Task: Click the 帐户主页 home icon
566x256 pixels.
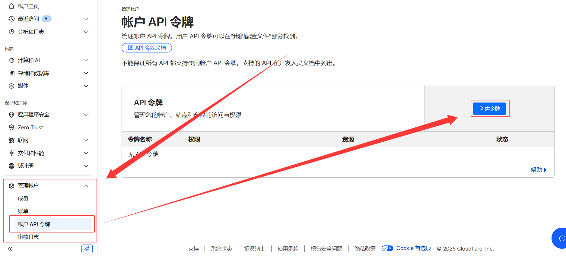Action: [x=11, y=6]
